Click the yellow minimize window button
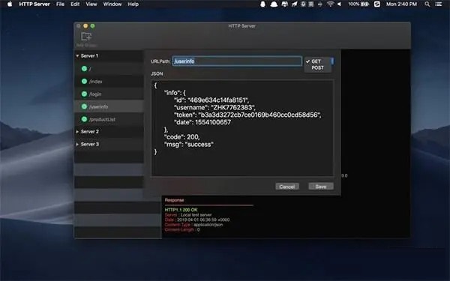450x281 pixels. (85, 25)
